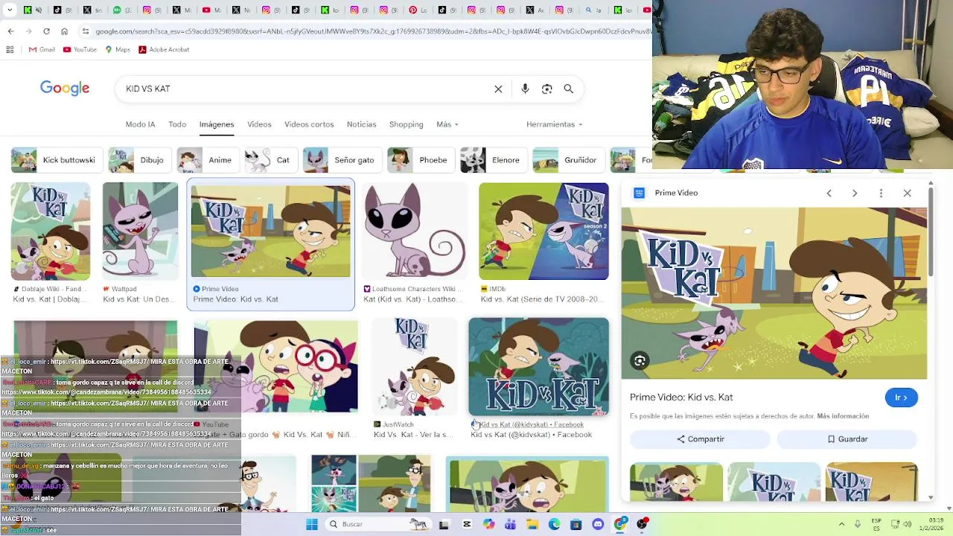Screen dimensions: 953x536
Task: Open Microsoft Store from the taskbar
Action: pyautogui.click(x=576, y=524)
